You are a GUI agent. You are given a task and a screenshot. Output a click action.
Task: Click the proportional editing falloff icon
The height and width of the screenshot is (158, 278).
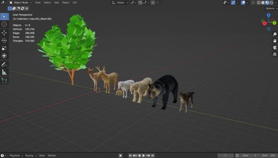158,3
